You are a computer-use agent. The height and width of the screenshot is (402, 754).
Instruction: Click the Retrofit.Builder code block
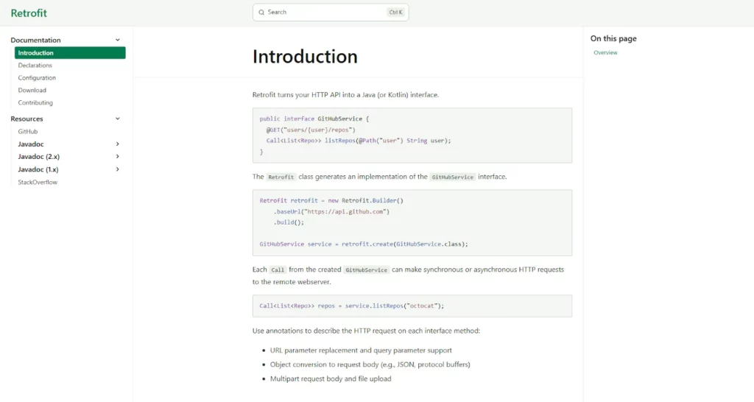[412, 222]
